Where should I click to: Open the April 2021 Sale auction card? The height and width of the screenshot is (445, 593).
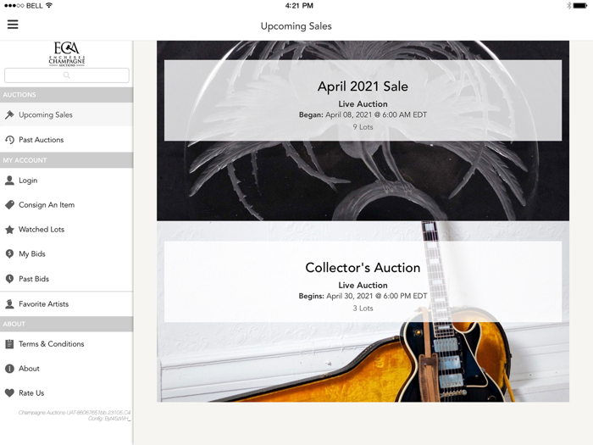363,101
